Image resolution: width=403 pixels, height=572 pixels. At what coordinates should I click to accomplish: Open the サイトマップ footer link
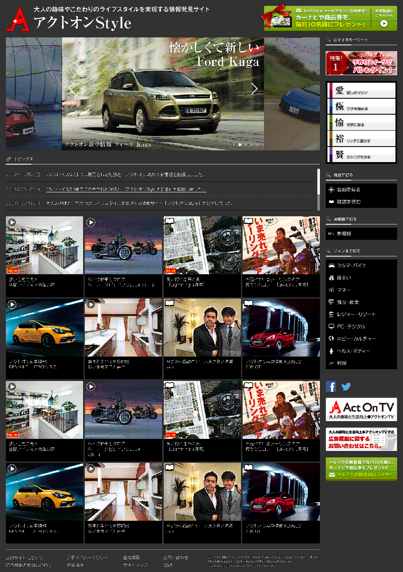136,565
